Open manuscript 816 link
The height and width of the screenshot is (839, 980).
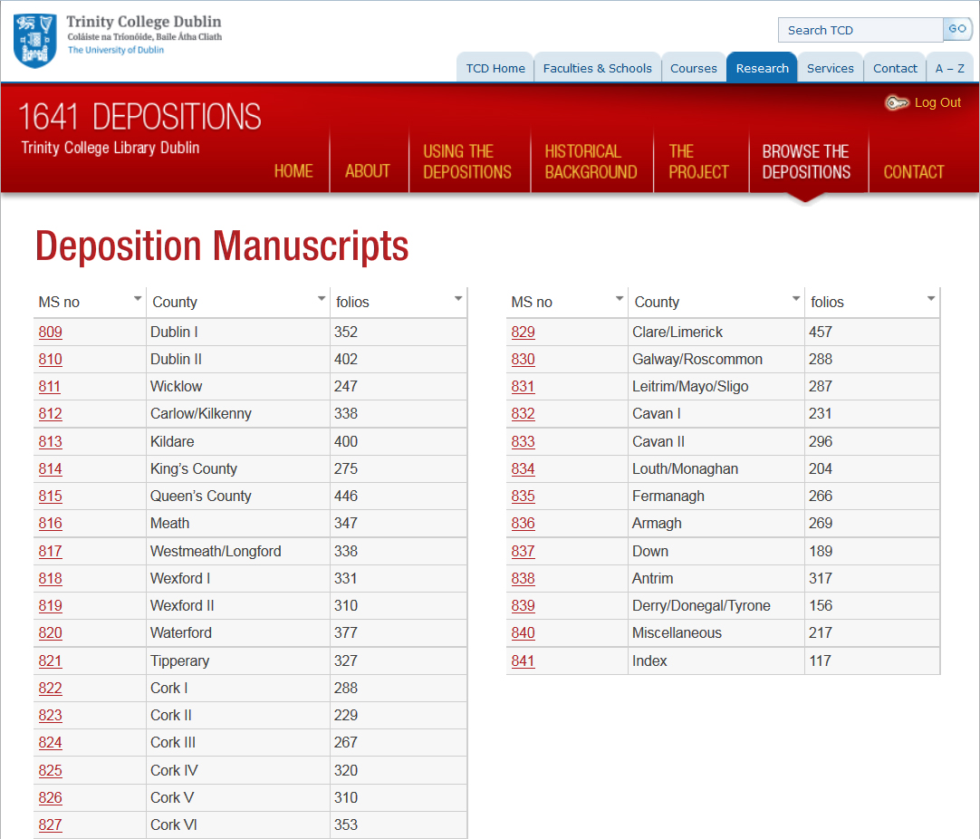click(50, 524)
